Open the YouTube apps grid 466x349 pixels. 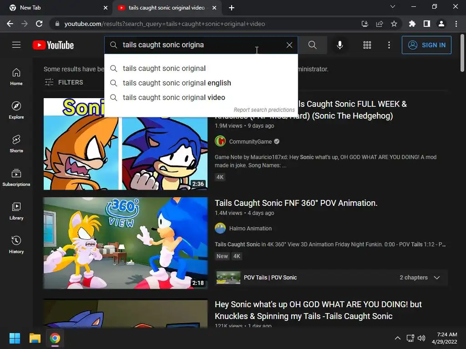pyautogui.click(x=367, y=45)
